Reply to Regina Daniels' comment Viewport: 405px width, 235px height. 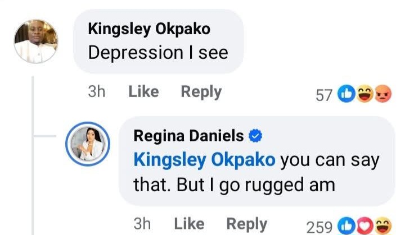246,224
